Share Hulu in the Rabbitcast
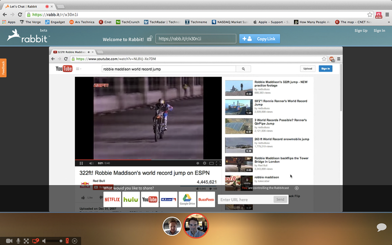This screenshot has height=245, width=392. point(131,199)
